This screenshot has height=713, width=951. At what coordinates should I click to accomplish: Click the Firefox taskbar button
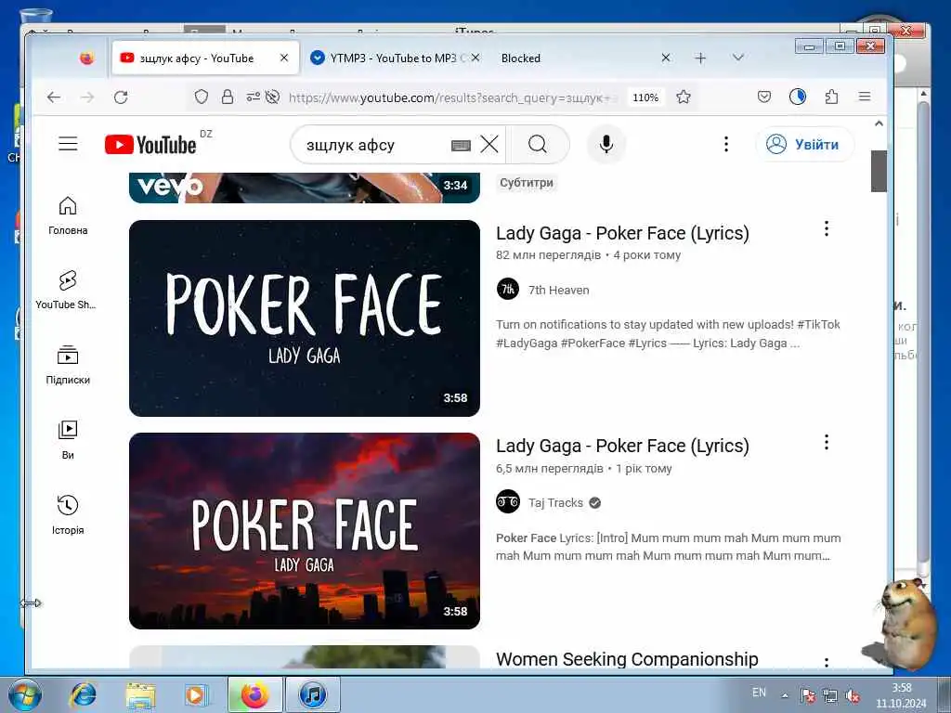[x=255, y=694]
